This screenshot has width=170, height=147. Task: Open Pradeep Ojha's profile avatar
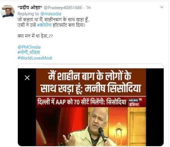pyautogui.click(x=7, y=12)
